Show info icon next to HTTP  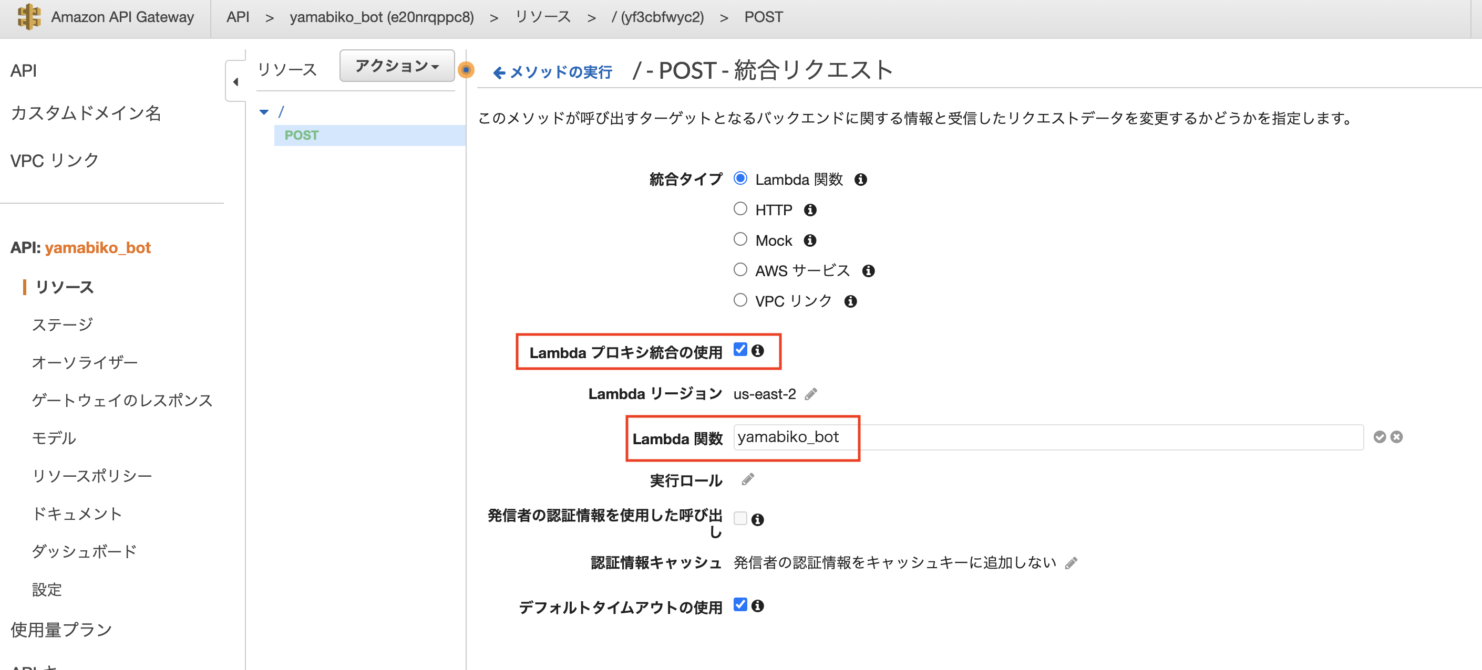(x=810, y=211)
